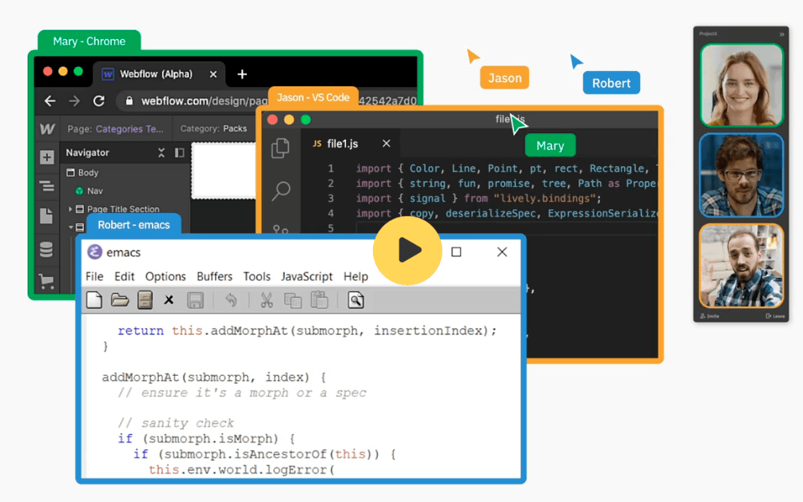803x502 pixels.
Task: Select Page Title Section in Navigator
Action: (123, 209)
